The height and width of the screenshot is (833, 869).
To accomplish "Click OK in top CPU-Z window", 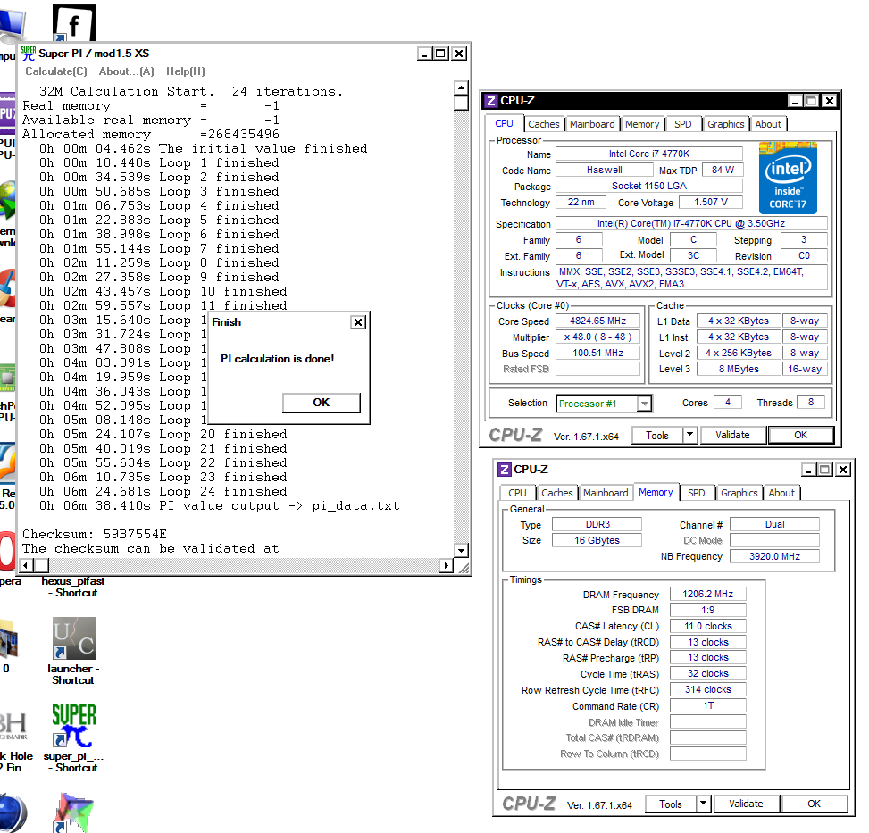I will [x=801, y=436].
